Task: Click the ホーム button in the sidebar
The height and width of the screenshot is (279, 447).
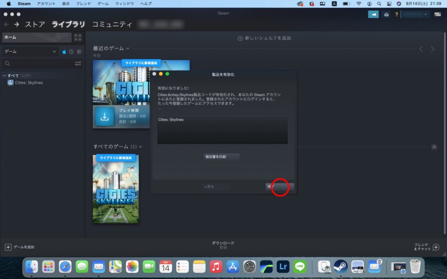Action: [x=37, y=37]
